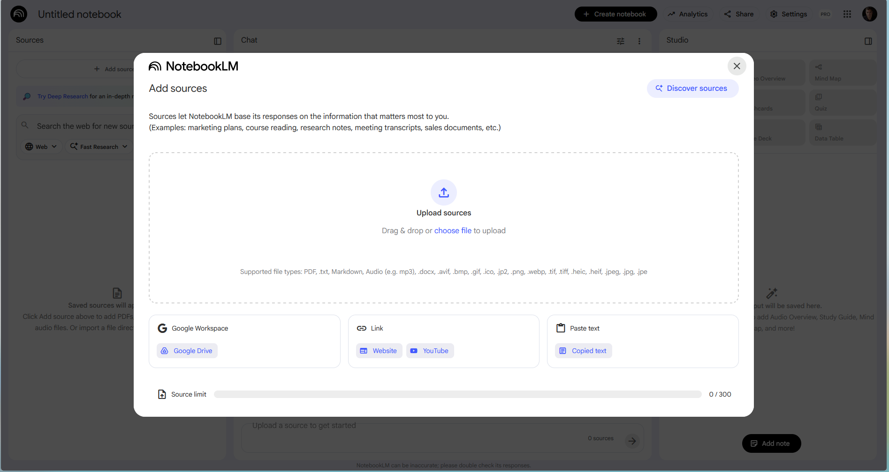Click the source limit progress bar
The image size is (889, 472).
coord(457,394)
